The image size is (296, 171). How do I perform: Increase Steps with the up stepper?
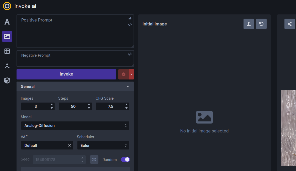[x=89, y=105]
